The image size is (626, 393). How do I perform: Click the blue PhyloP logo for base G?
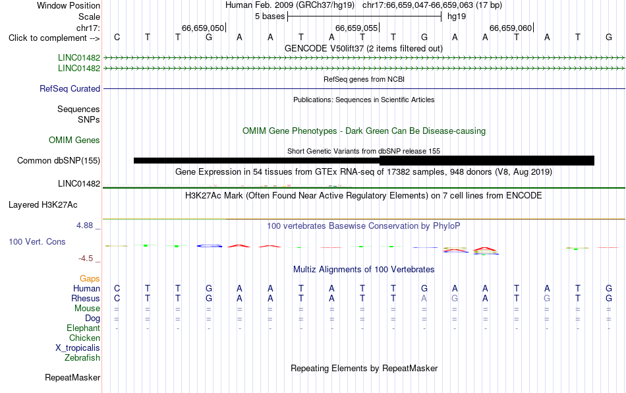pyautogui.click(x=209, y=246)
